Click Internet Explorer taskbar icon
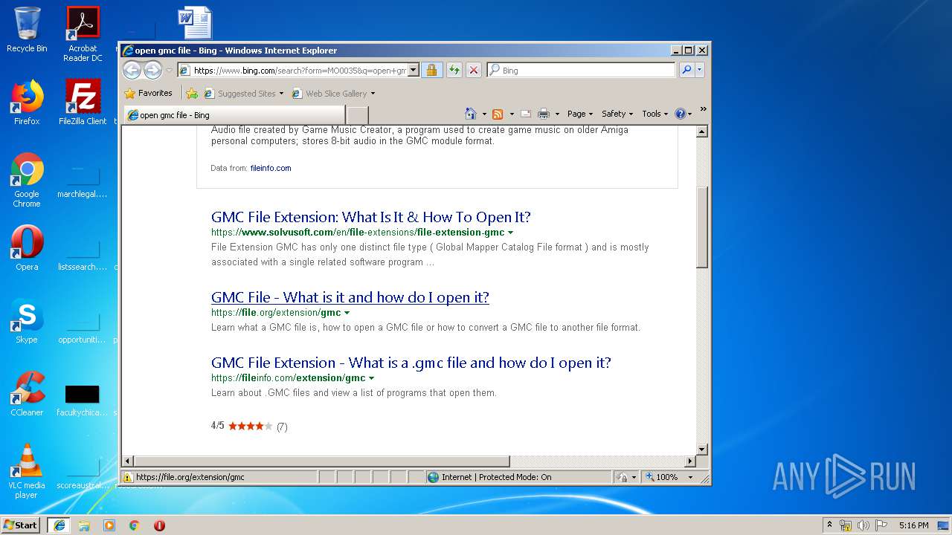 59,525
